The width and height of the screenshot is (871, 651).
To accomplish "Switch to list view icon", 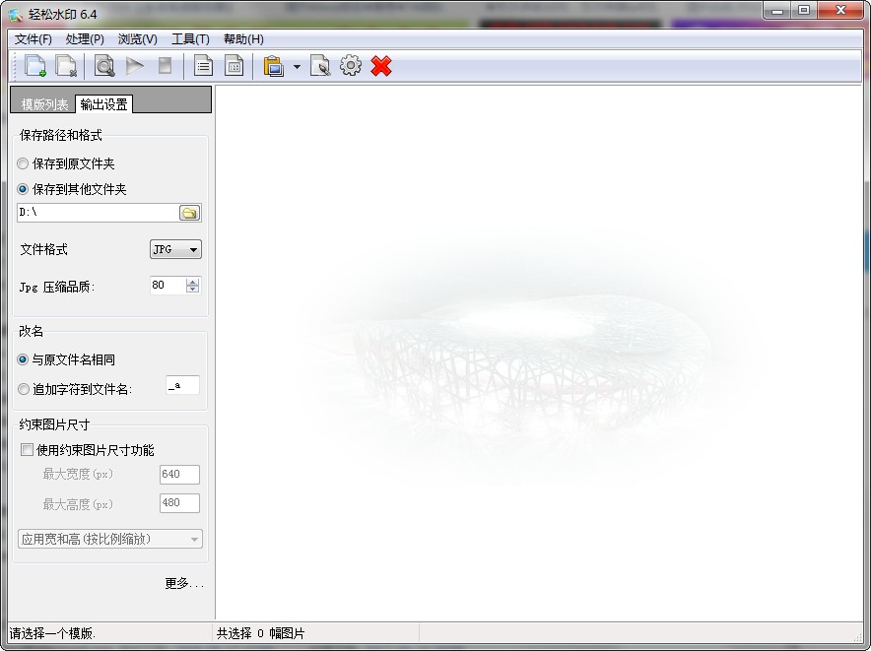I will click(x=204, y=66).
